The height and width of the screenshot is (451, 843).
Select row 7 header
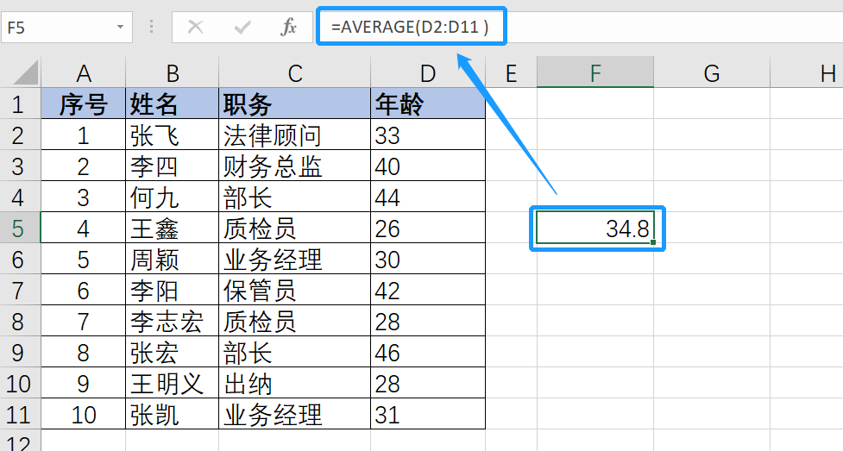[20, 291]
